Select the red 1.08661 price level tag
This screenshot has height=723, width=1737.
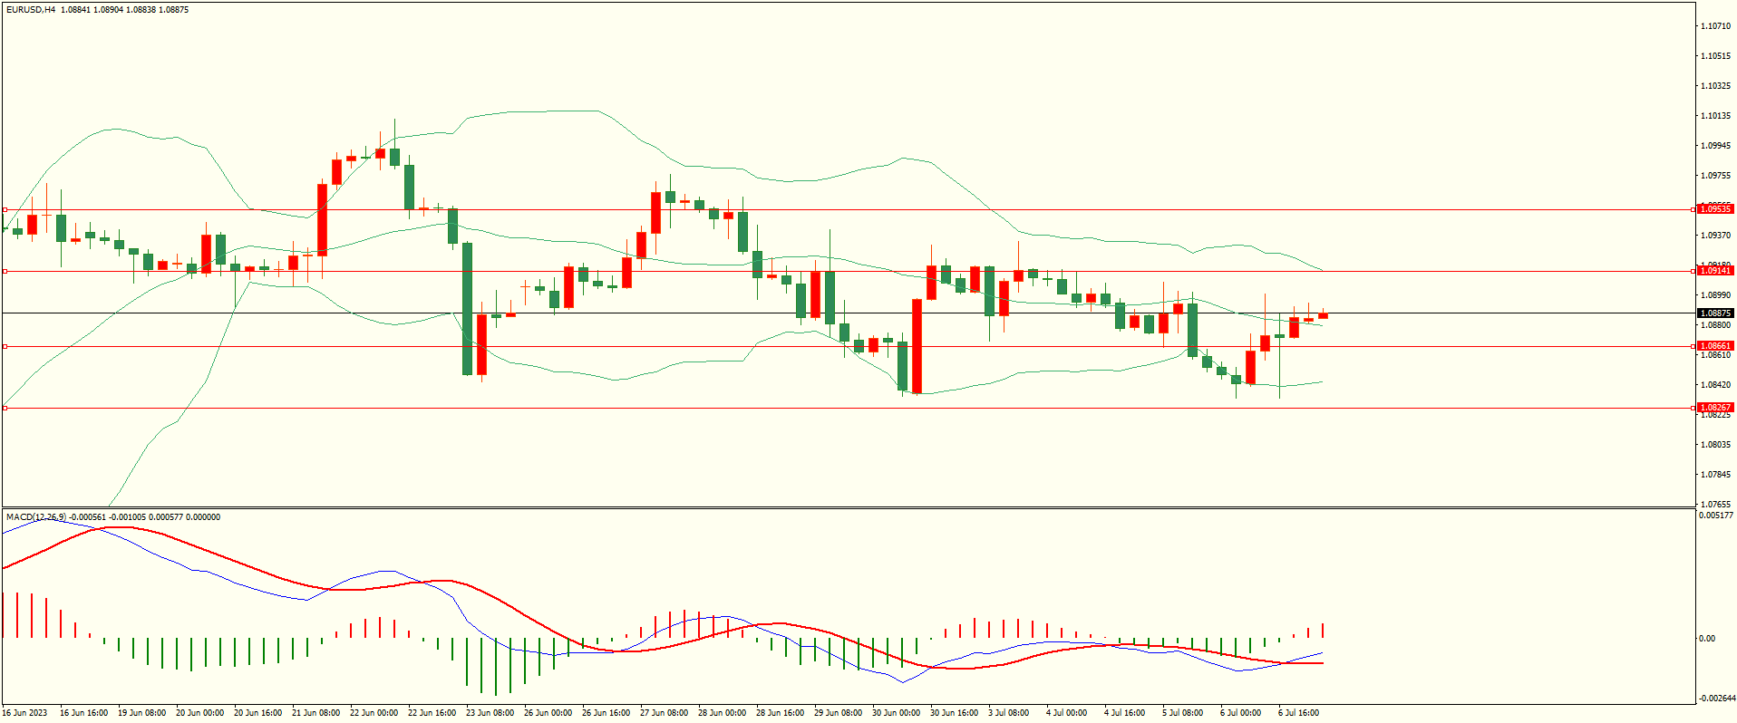[1715, 346]
